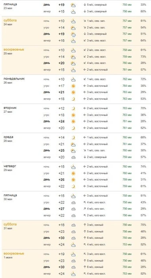Screen dimensions: 151x278
Task: Select the воскресенье 25 мая day heading
Action: tap(14, 51)
